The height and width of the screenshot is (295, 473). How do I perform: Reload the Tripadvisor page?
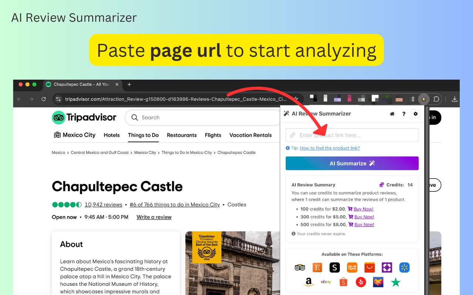[x=44, y=99]
